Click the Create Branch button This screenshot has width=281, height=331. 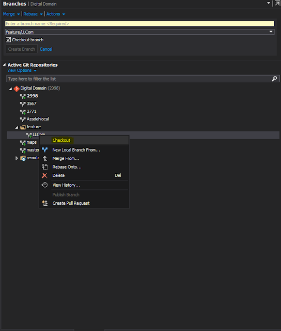[x=22, y=49]
